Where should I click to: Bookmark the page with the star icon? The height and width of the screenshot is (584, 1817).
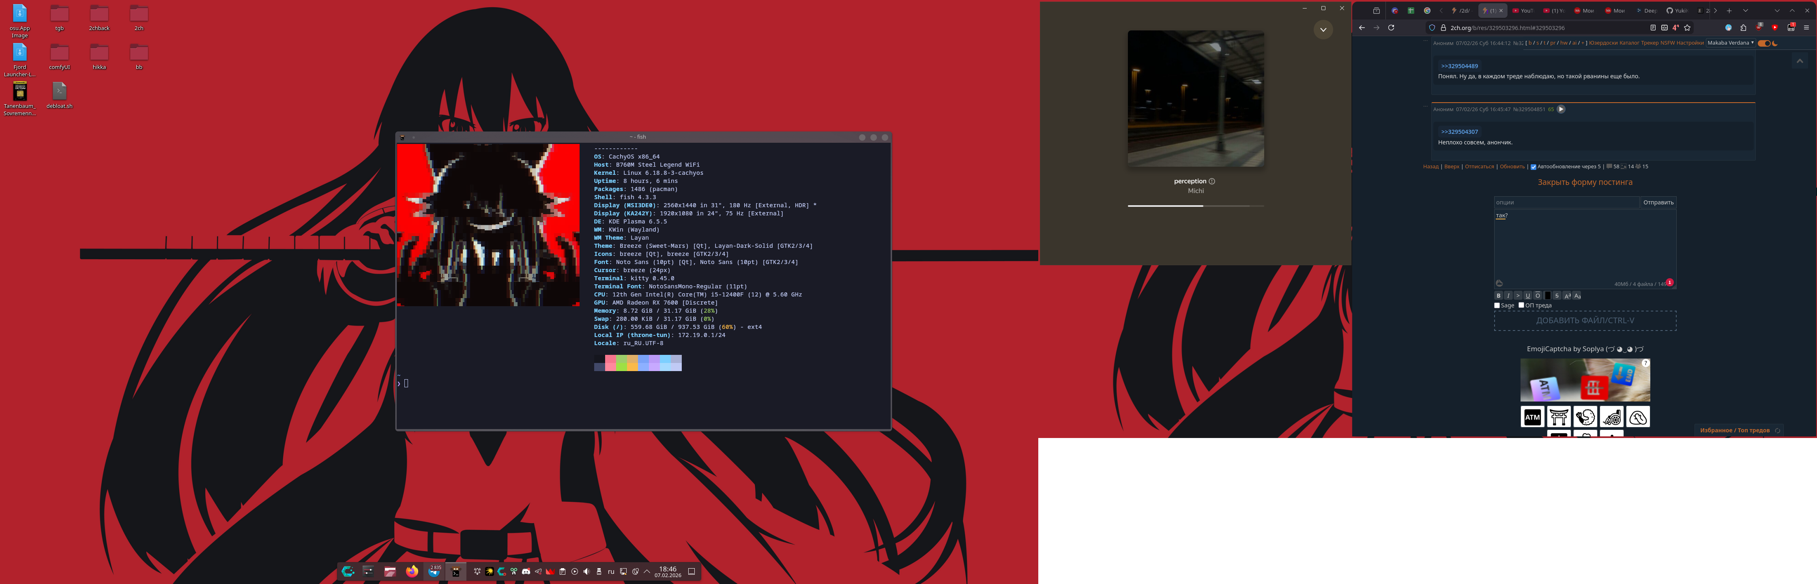point(1687,28)
